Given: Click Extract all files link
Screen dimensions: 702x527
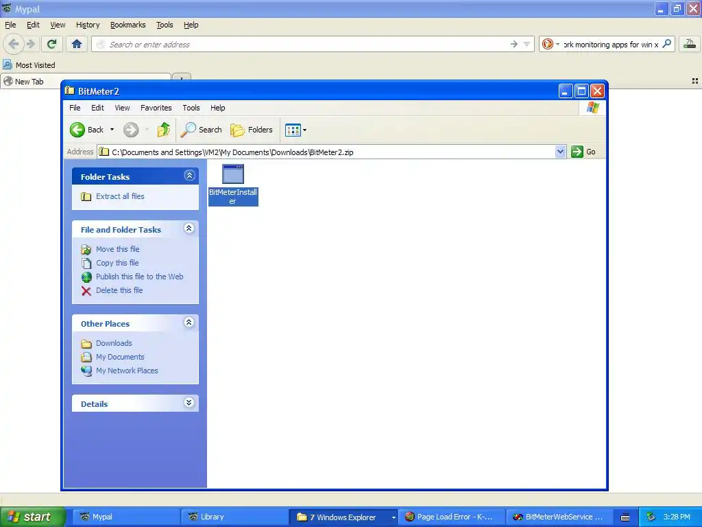Looking at the screenshot, I should coord(120,196).
